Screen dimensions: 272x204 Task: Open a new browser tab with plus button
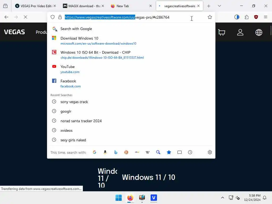coord(209,6)
